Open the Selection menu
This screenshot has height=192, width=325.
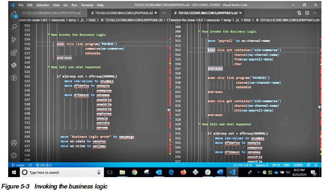43,5
